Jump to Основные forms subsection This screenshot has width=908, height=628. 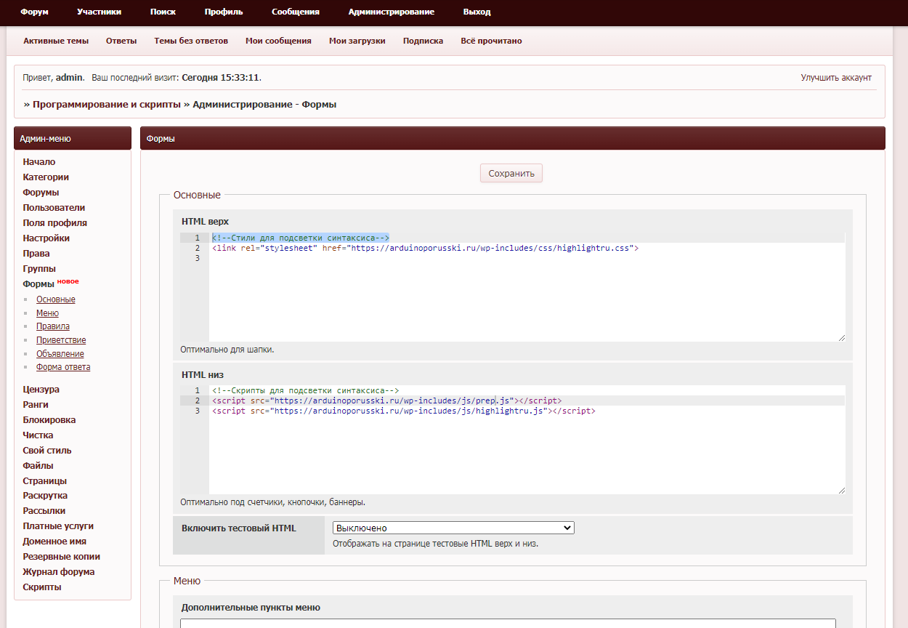pyautogui.click(x=56, y=299)
